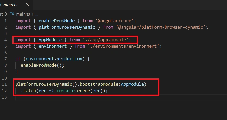Click line number 4 in gutter
Image resolution: width=227 pixels, height=120 pixels.
tap(6, 40)
